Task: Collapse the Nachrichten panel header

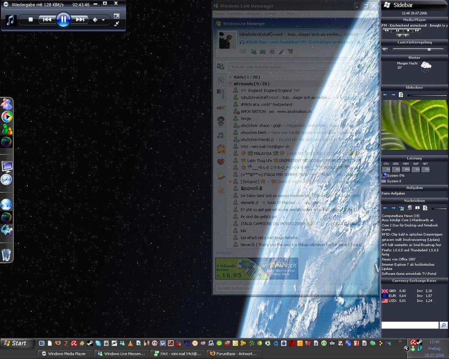Action: [x=414, y=200]
